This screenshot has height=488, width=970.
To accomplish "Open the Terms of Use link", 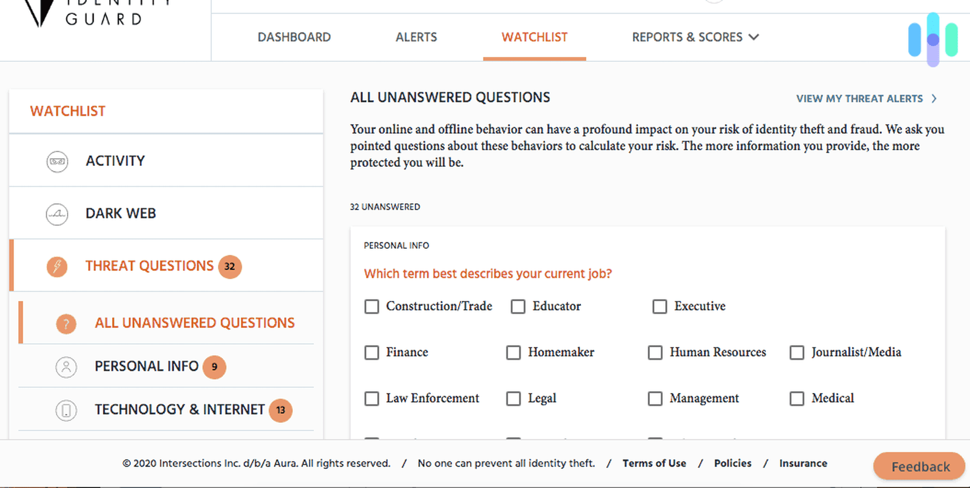I will [x=654, y=463].
